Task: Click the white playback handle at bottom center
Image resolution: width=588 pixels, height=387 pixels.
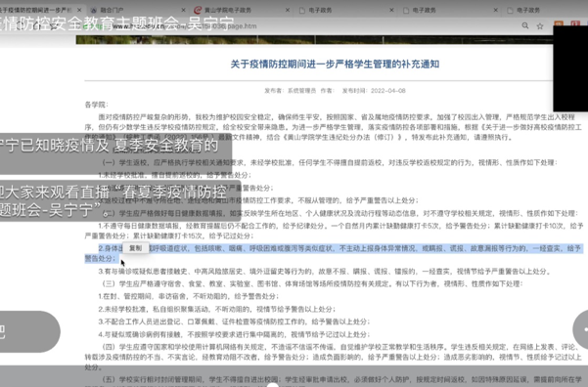Action: 273,385
